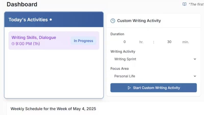Click the book icon beside the quote

click(x=184, y=4)
